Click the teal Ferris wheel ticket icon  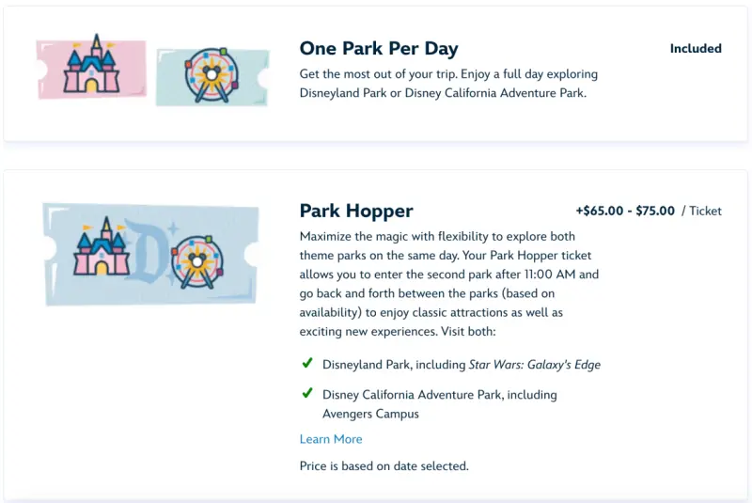212,76
